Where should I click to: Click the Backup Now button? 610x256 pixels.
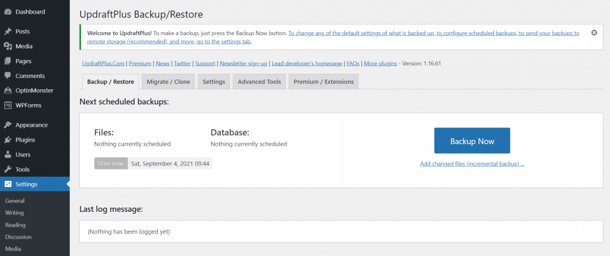point(472,141)
